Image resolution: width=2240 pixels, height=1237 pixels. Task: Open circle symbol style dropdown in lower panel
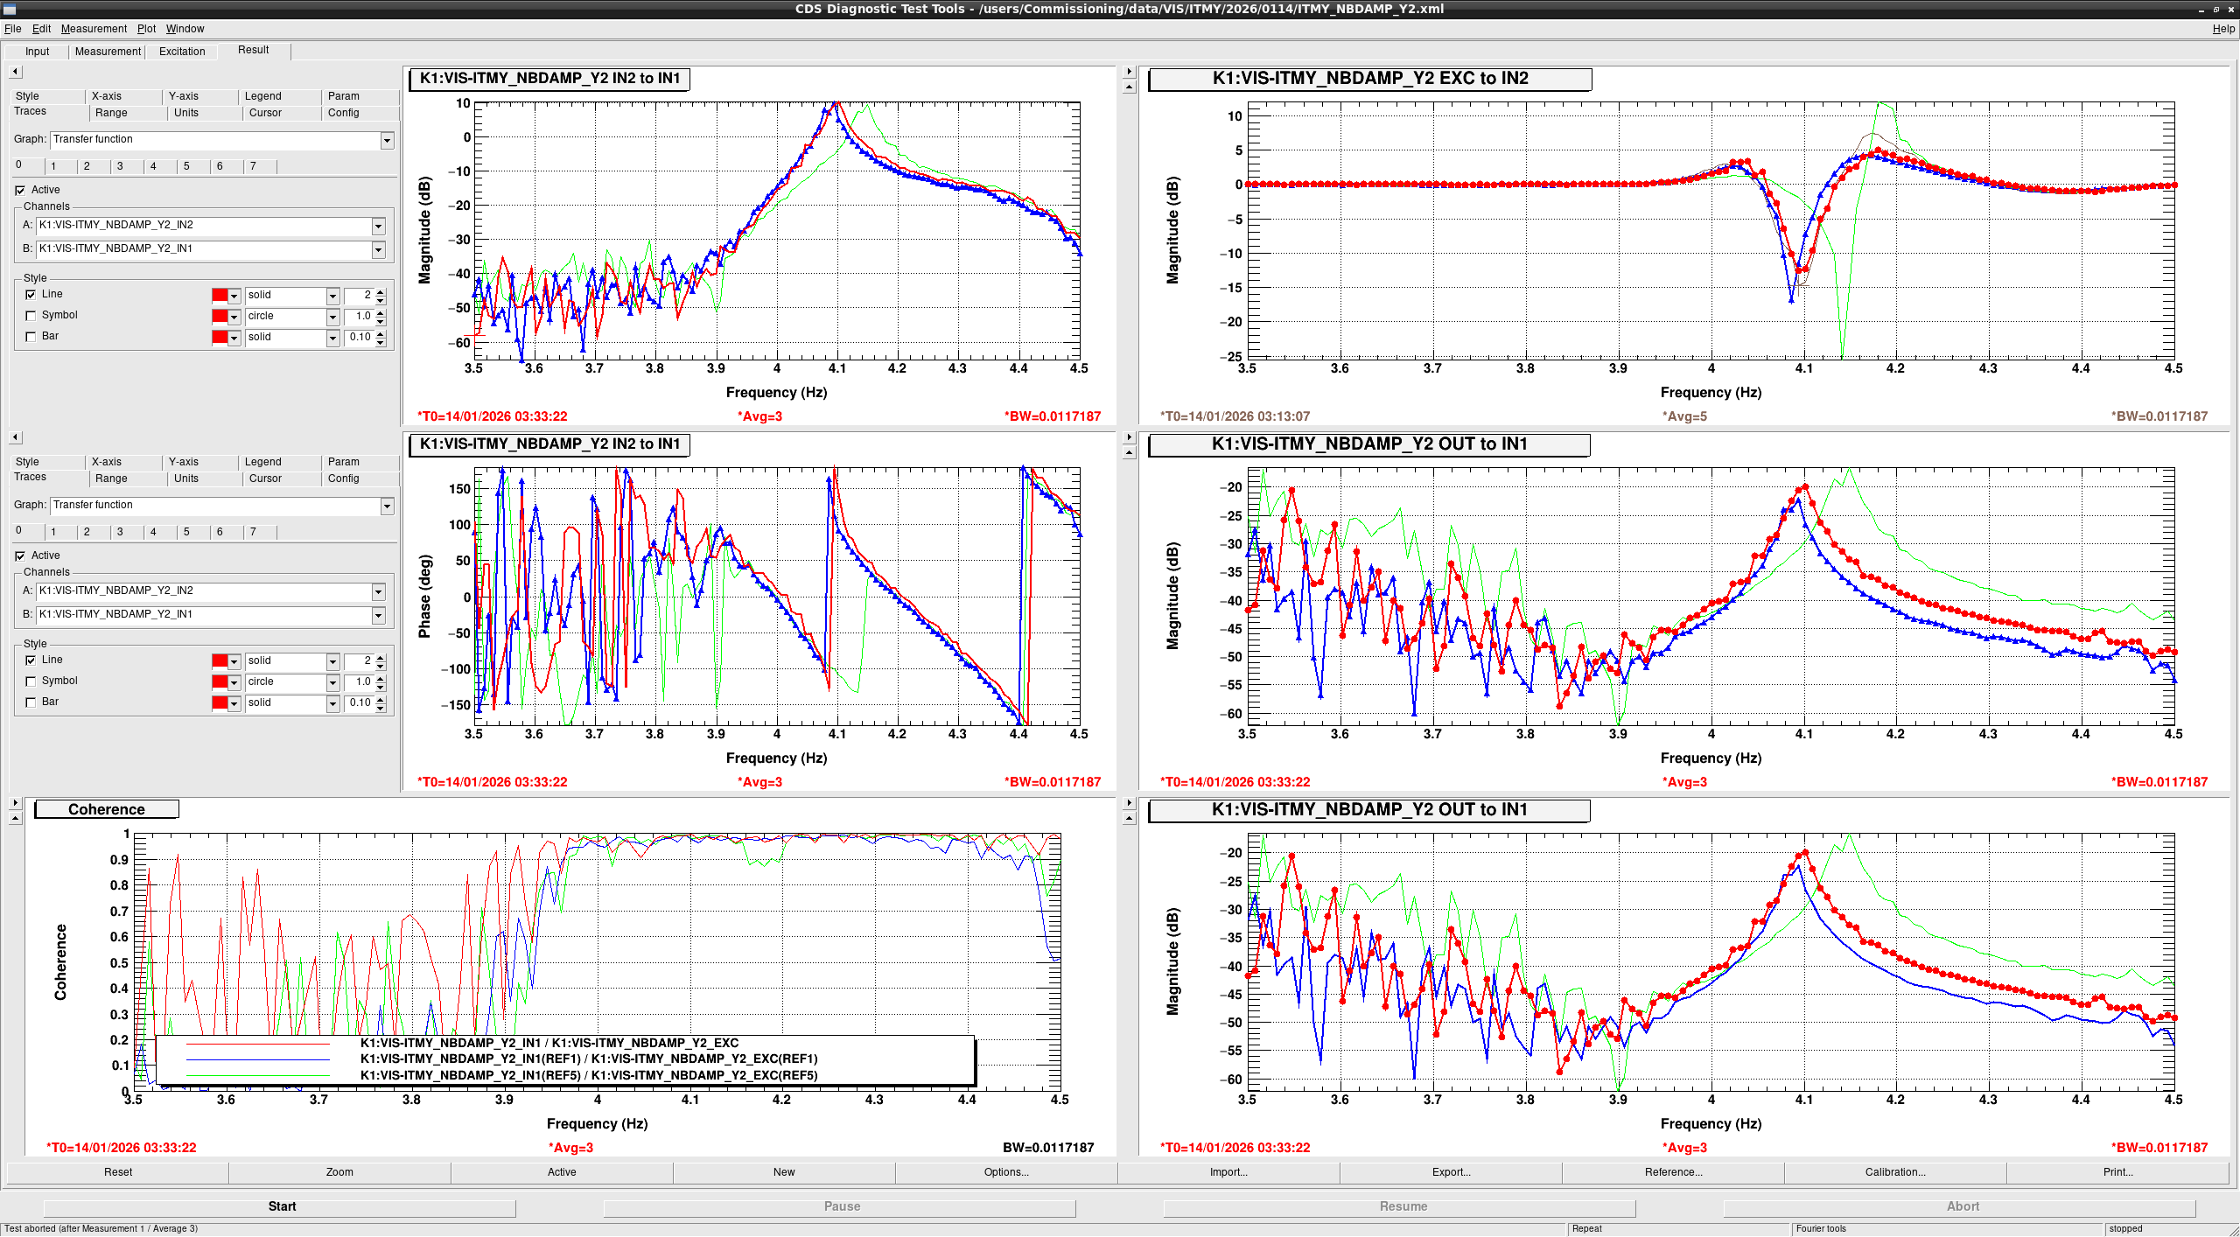pos(332,682)
